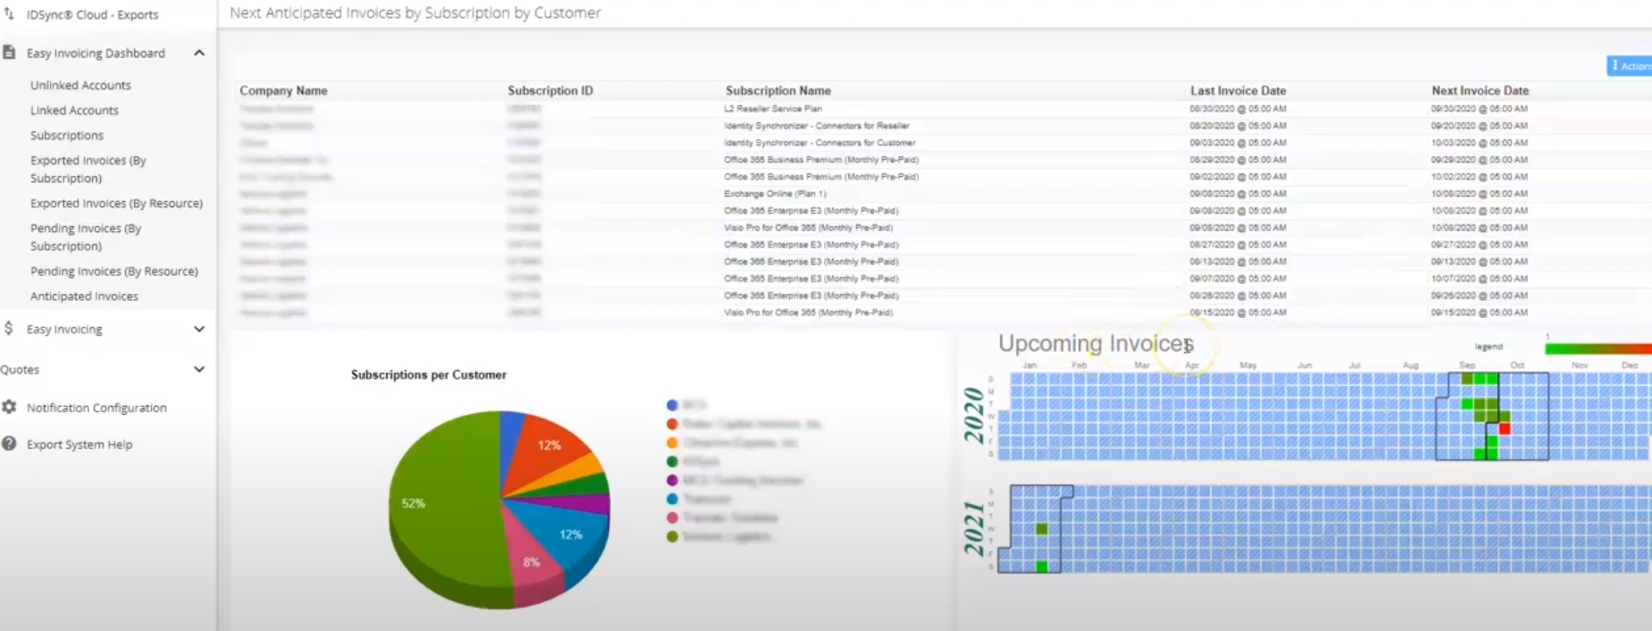This screenshot has width=1652, height=631.
Task: Click last invoice date "08/27/2020 @ 05:00 AM"
Action: tap(1238, 244)
